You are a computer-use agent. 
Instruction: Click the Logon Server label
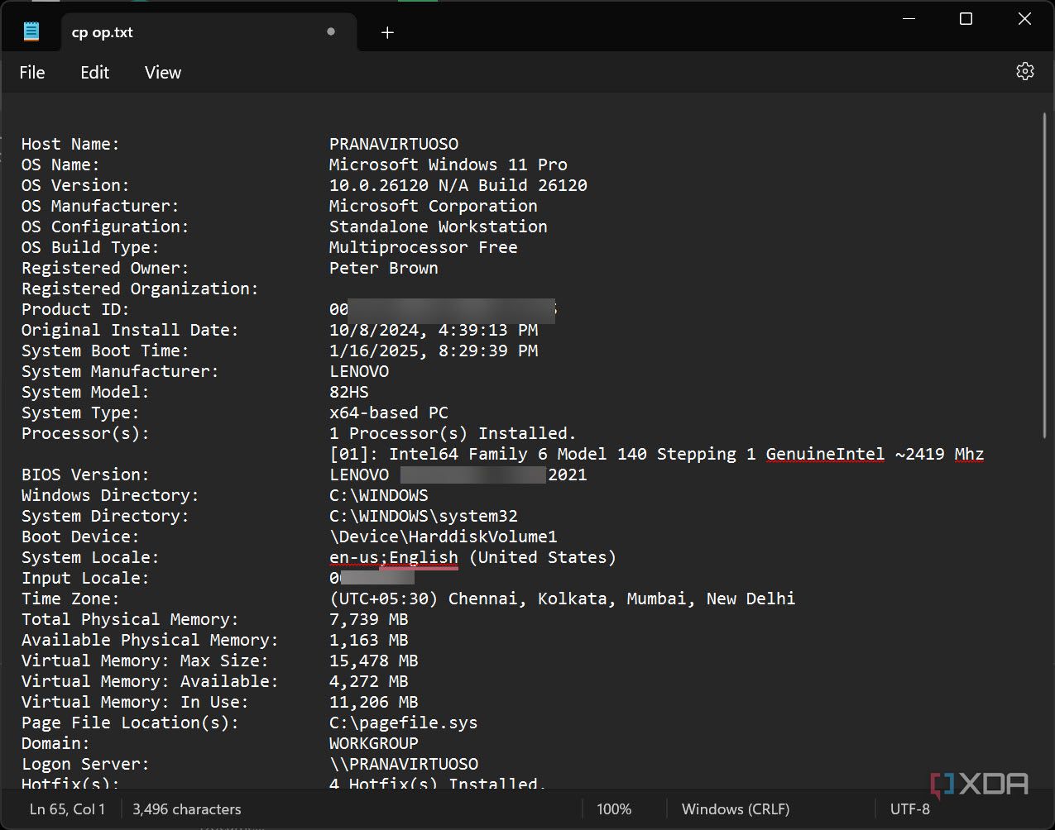click(85, 764)
